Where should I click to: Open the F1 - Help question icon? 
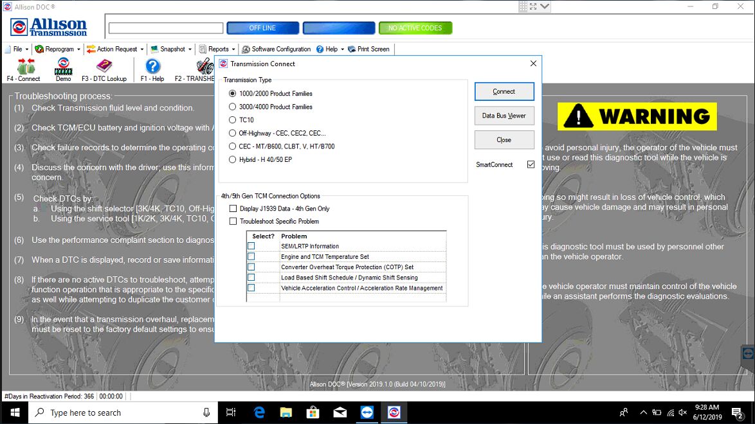pyautogui.click(x=152, y=70)
